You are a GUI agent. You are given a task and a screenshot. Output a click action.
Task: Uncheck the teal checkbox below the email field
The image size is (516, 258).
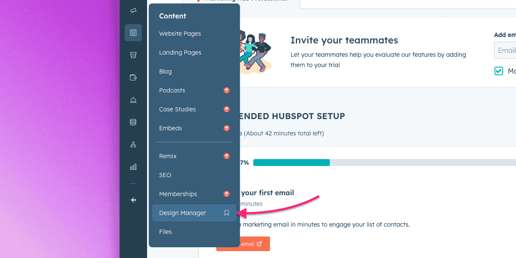[x=498, y=71]
